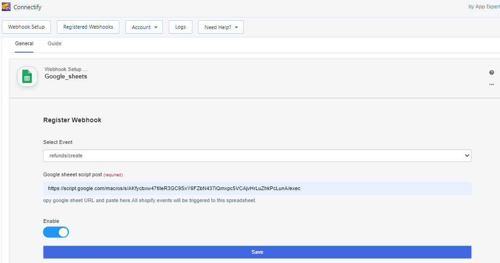500x263 pixels.
Task: Open the Logs page
Action: 180,27
